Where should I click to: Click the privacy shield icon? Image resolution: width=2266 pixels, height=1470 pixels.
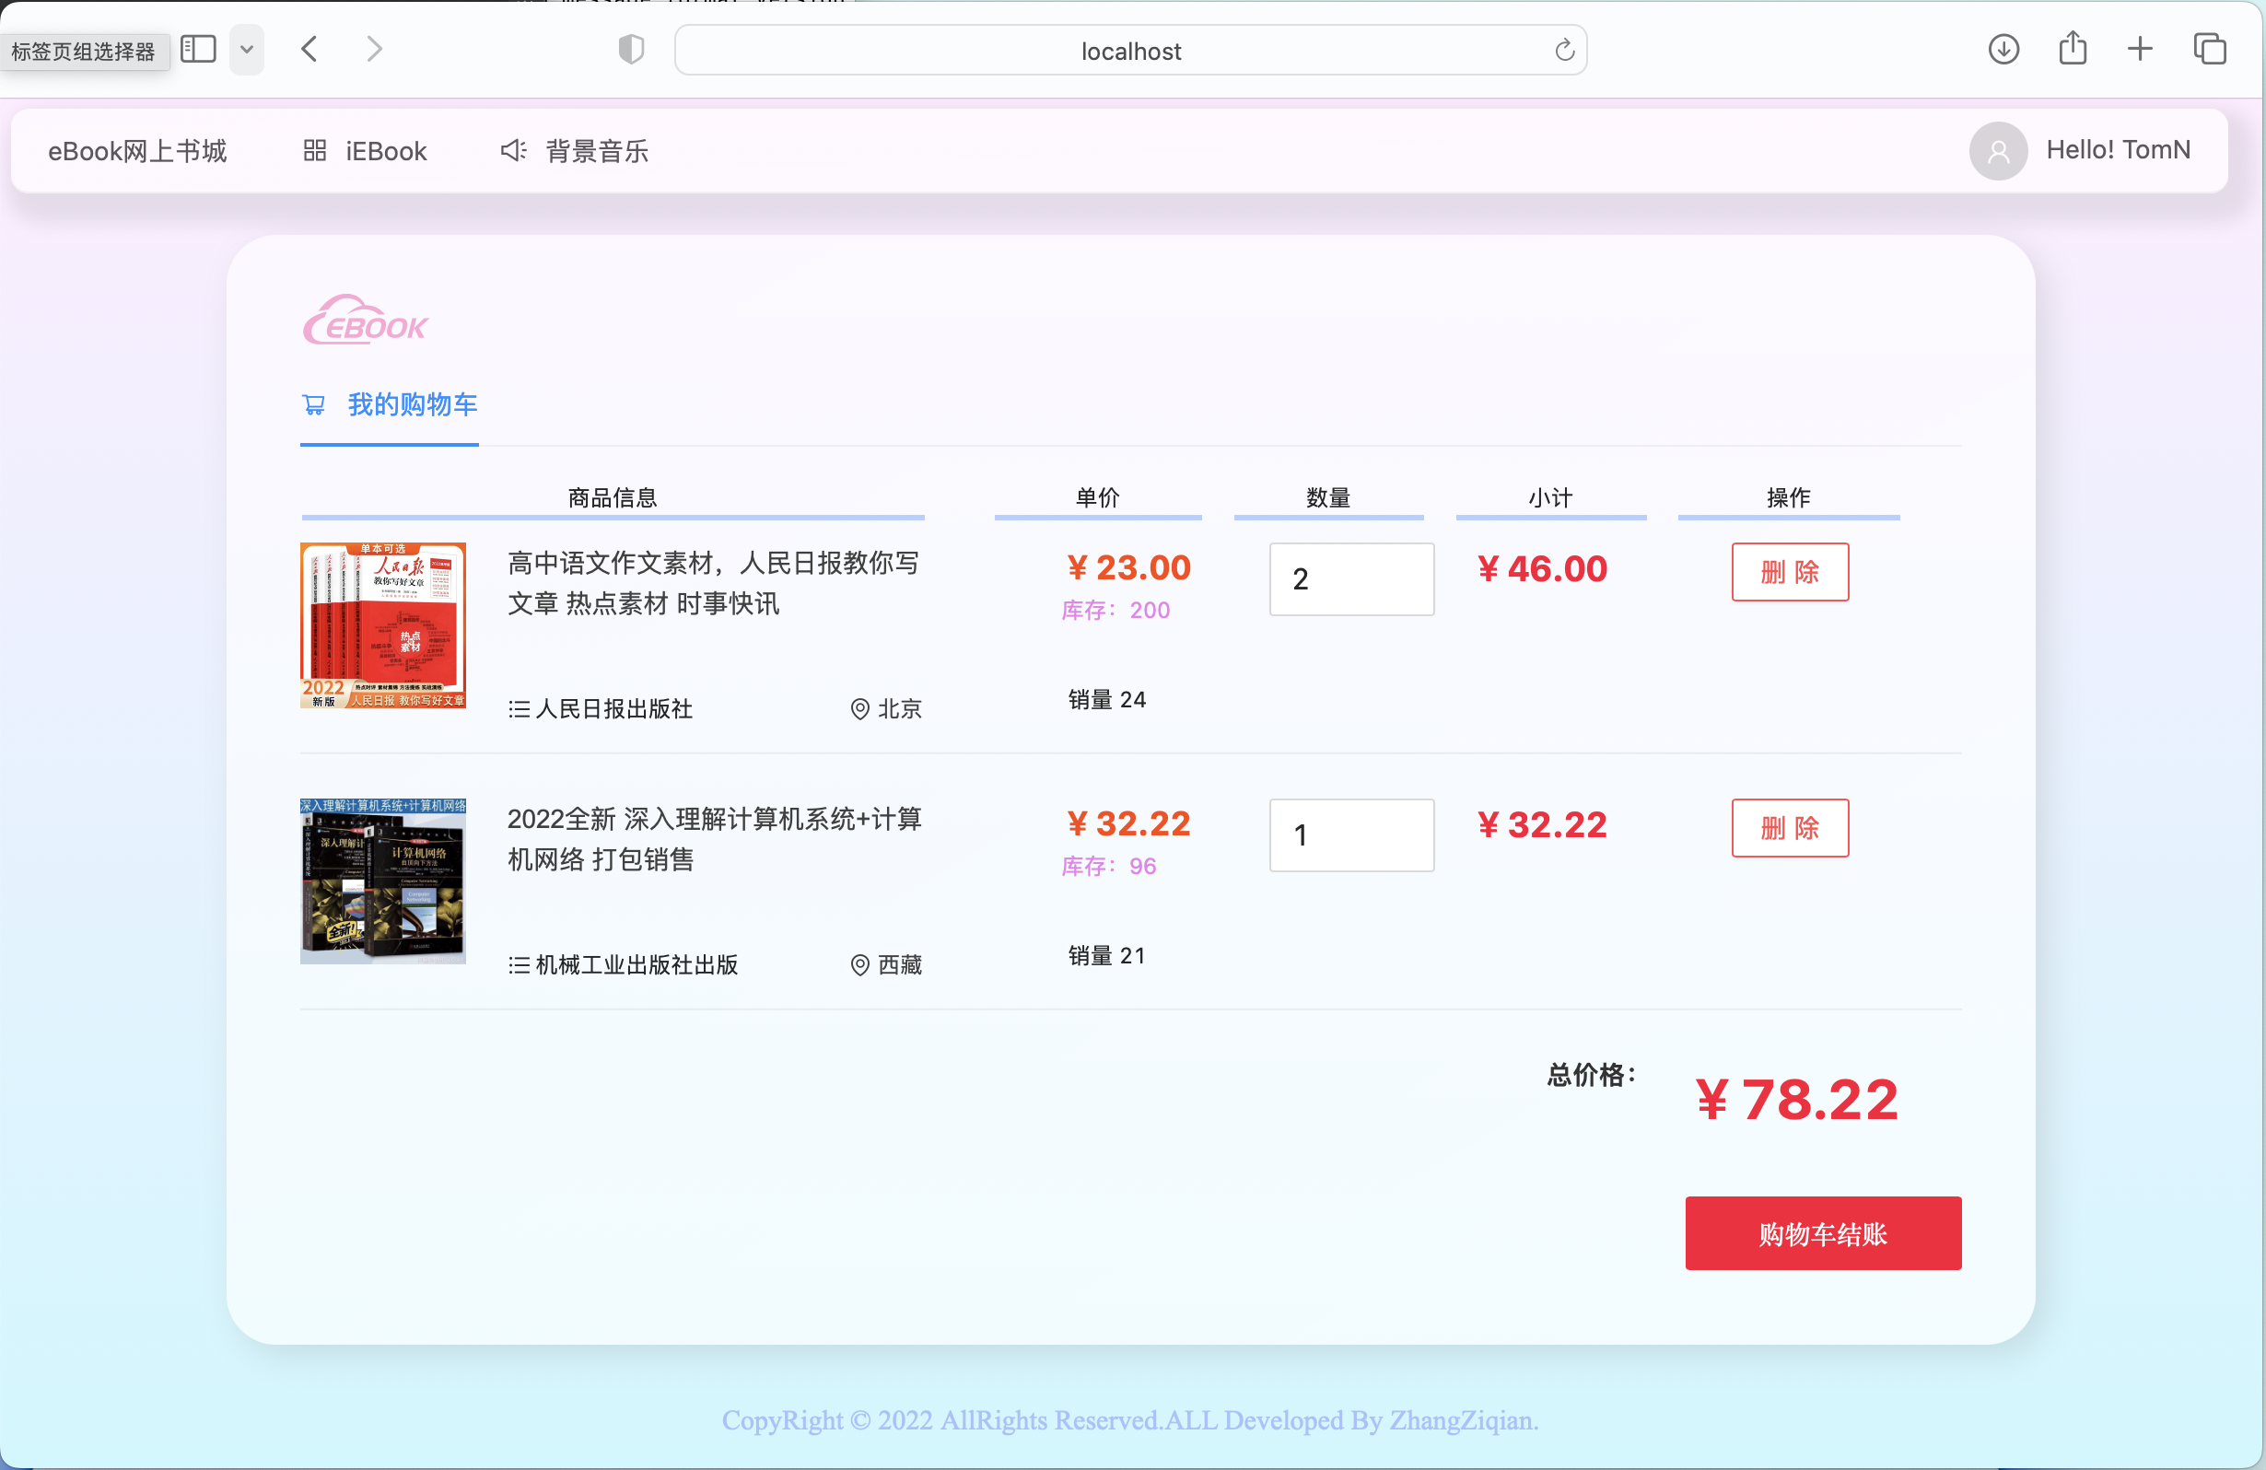(x=631, y=50)
